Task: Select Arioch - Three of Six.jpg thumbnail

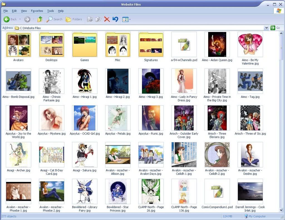Action: click(x=250, y=118)
